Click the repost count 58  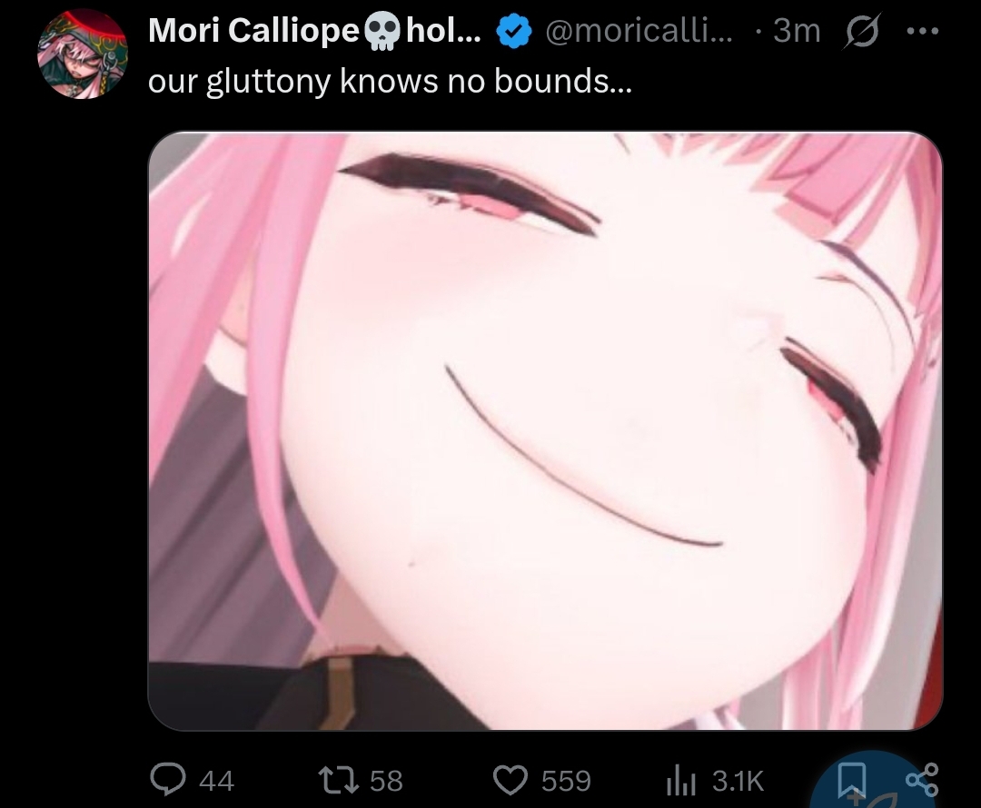tap(386, 781)
